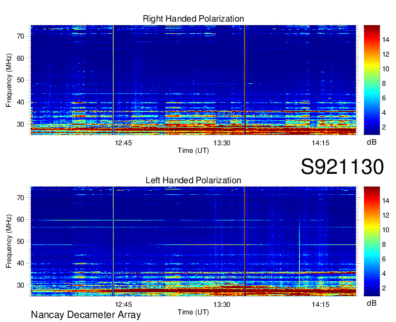Select the 12 dB mark on Right Handed color scale
Image resolution: width=396 pixels, height=322 pixels.
tap(386, 54)
